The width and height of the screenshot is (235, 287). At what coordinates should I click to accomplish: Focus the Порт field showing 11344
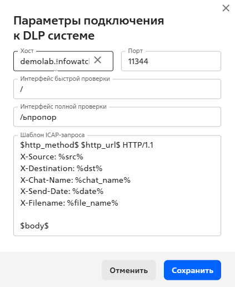(171, 61)
